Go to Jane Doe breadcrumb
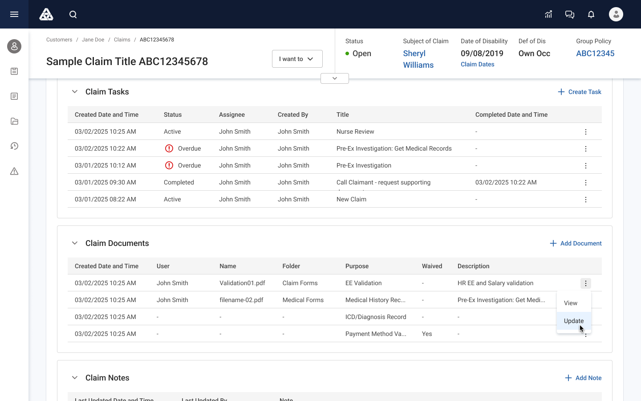 click(x=93, y=40)
